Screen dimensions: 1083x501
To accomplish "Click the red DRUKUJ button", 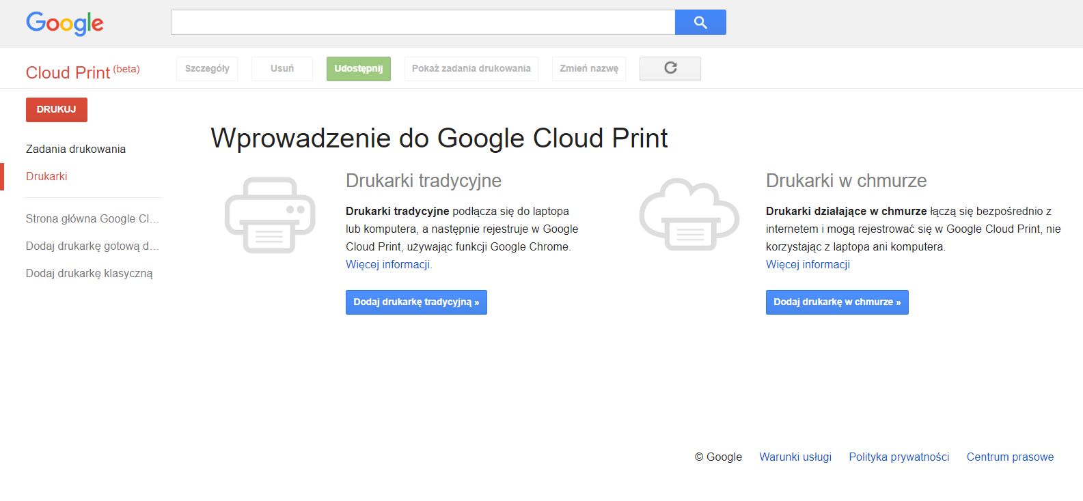I will (57, 109).
